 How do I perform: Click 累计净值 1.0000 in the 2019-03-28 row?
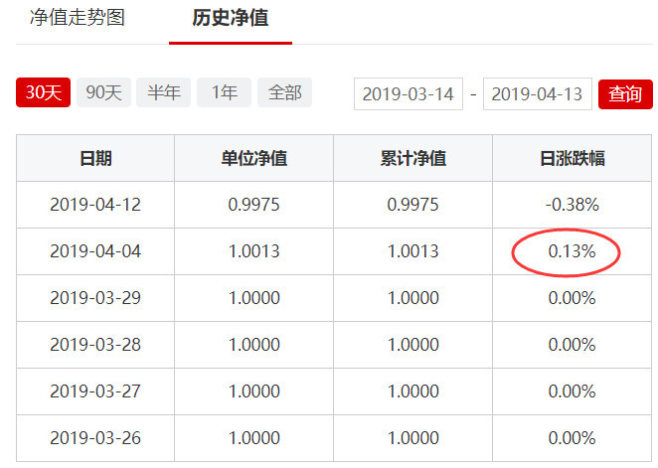(412, 345)
